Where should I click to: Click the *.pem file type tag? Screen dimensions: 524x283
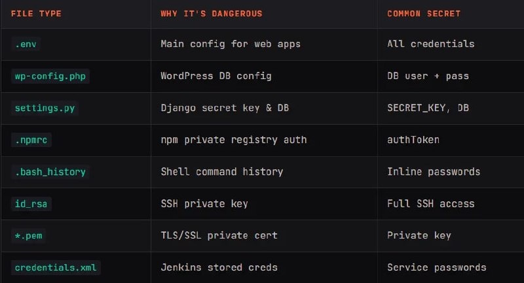[x=28, y=236]
